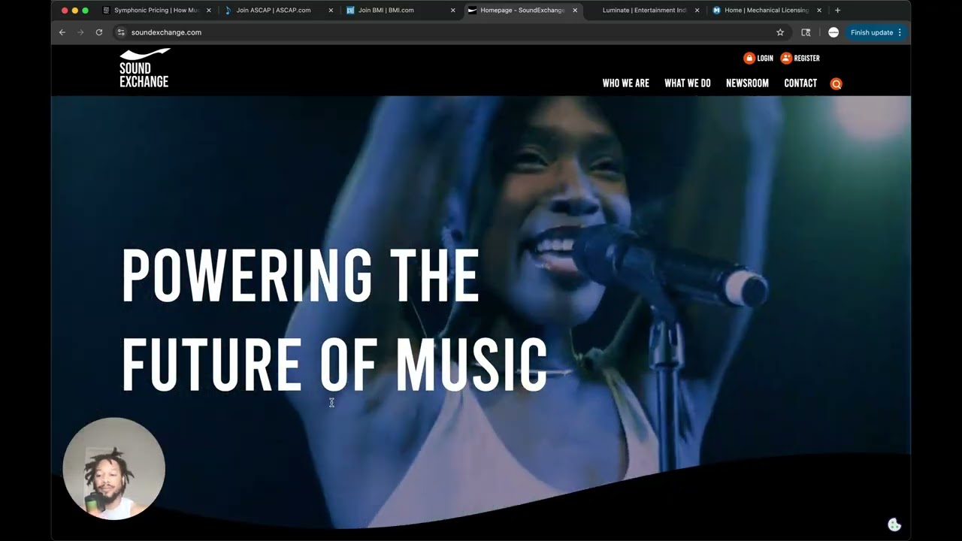Go back with browser back arrow
Image resolution: width=962 pixels, height=541 pixels.
62,32
